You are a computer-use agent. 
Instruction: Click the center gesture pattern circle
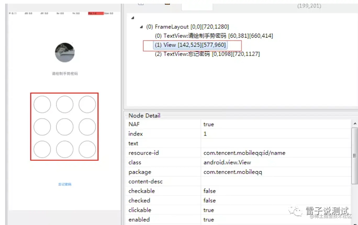coord(65,127)
